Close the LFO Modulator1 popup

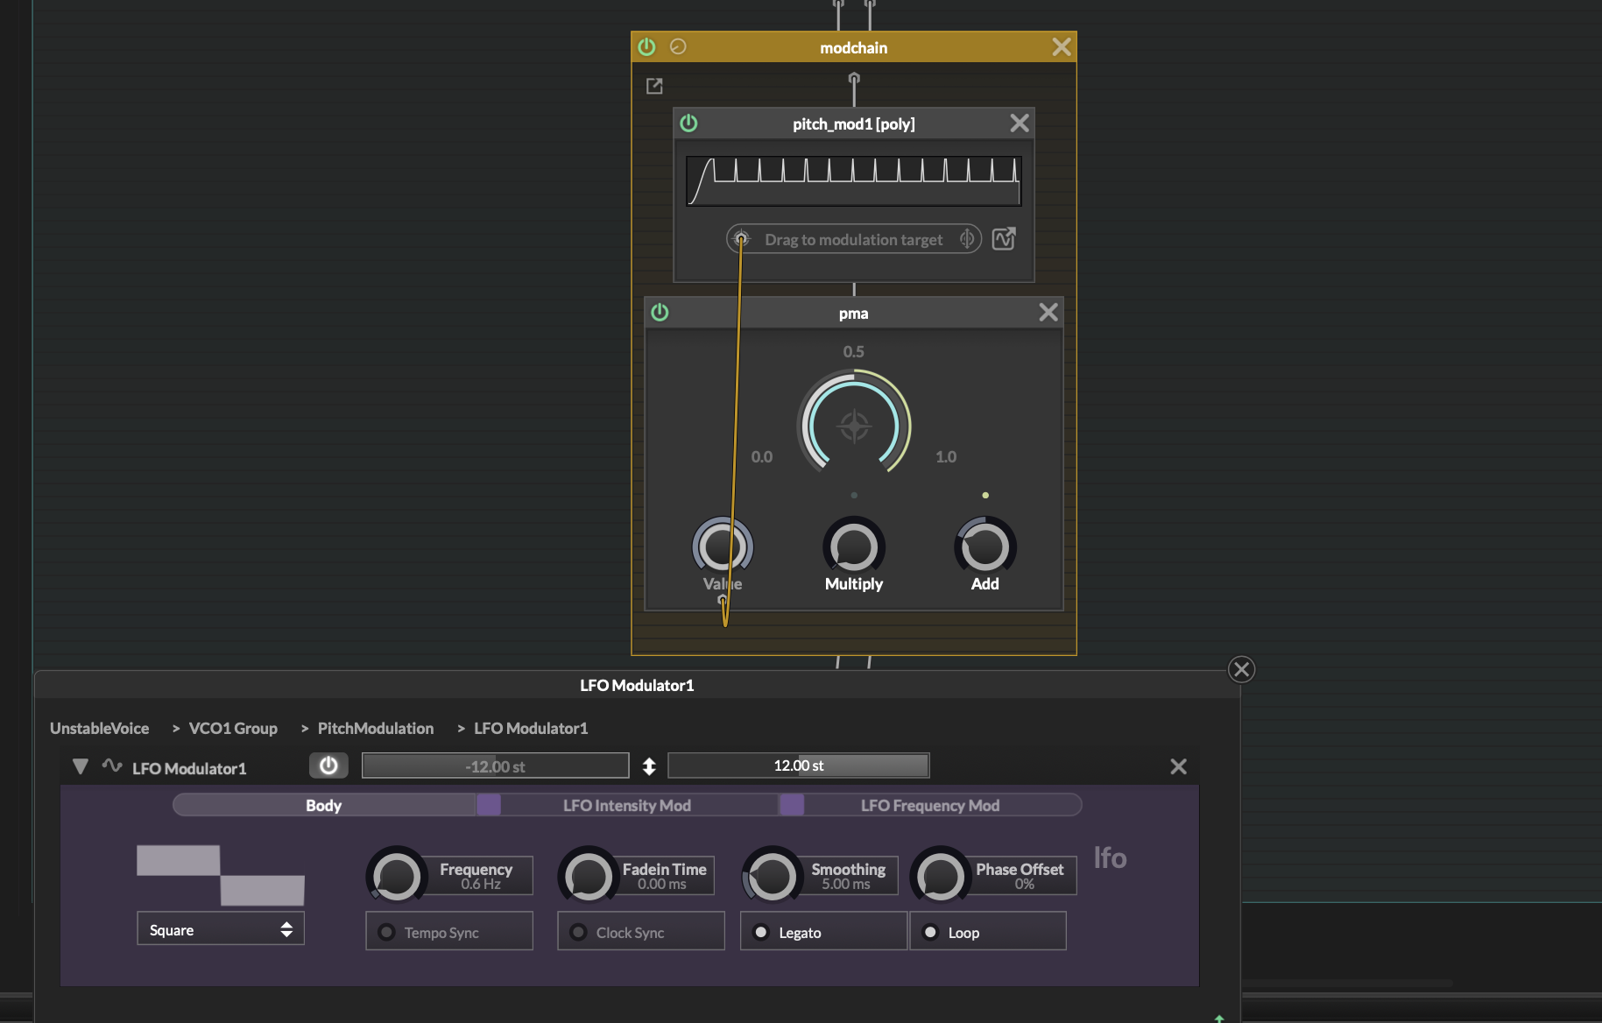[1241, 670]
